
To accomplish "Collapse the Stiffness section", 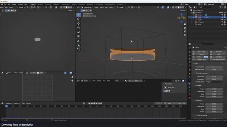I will click(x=195, y=85).
